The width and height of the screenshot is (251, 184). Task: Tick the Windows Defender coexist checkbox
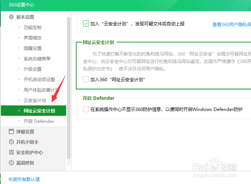click(x=86, y=109)
